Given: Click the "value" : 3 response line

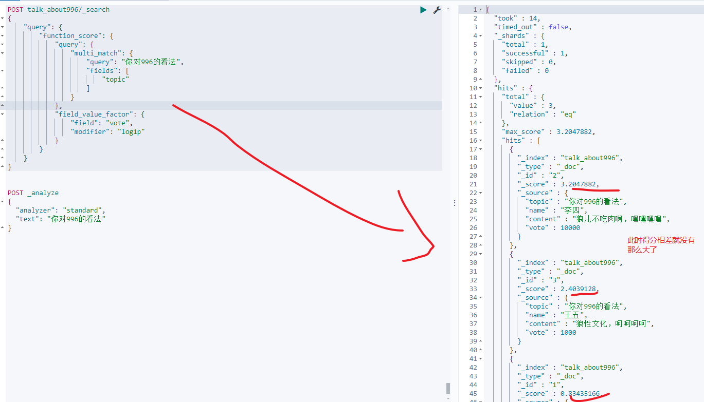Looking at the screenshot, I should coord(532,106).
